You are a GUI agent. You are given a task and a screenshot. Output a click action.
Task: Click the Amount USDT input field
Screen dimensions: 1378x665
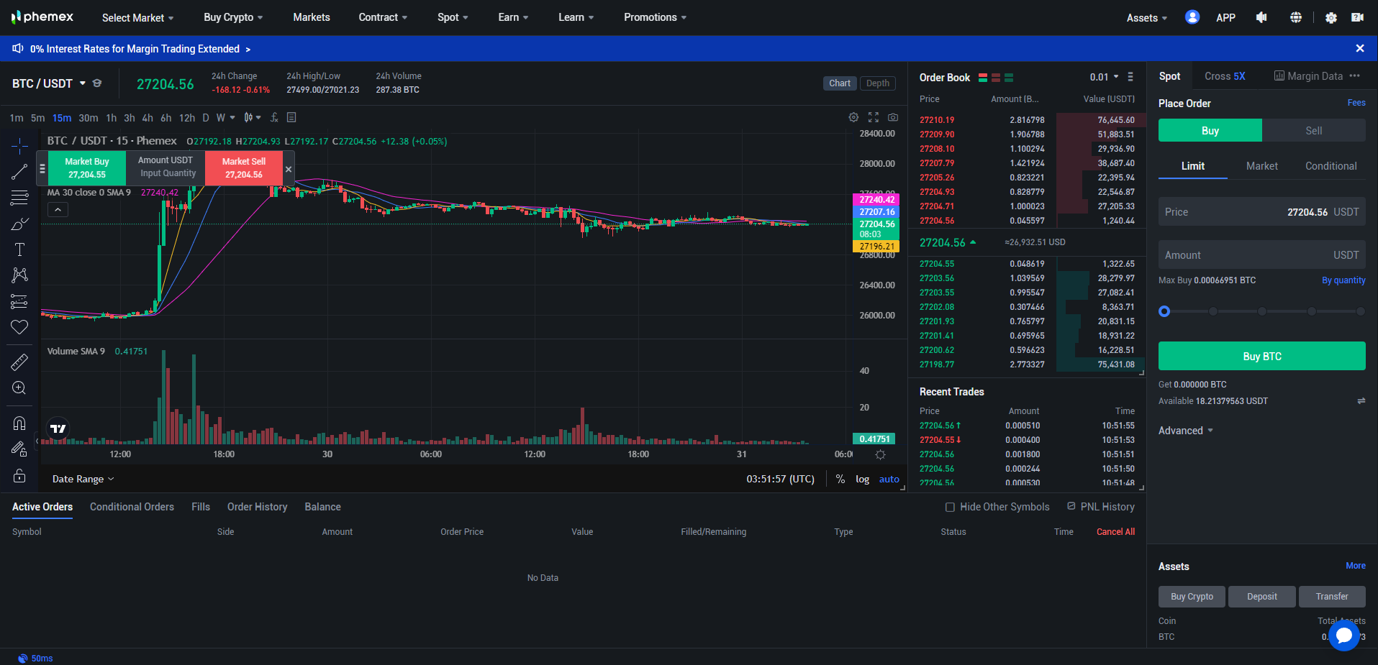click(1262, 255)
